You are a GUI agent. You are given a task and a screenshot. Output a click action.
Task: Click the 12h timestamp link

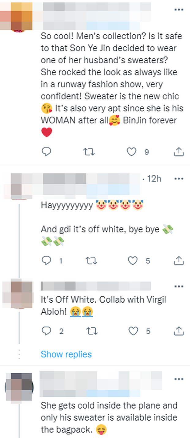[x=154, y=179]
